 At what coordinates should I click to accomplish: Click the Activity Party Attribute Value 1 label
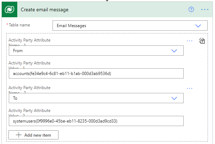pos(29,65)
